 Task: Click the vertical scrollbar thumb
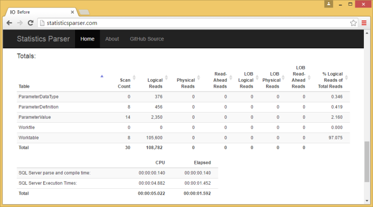pos(367,162)
